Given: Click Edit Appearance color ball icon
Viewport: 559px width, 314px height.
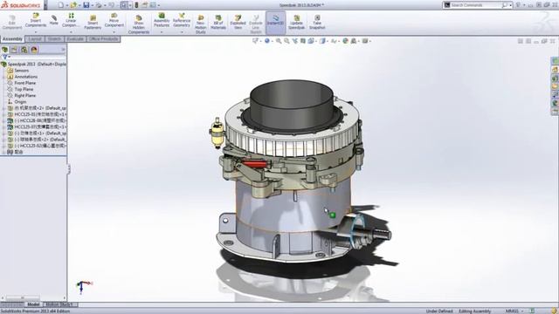Looking at the screenshot, I should pos(345,41).
